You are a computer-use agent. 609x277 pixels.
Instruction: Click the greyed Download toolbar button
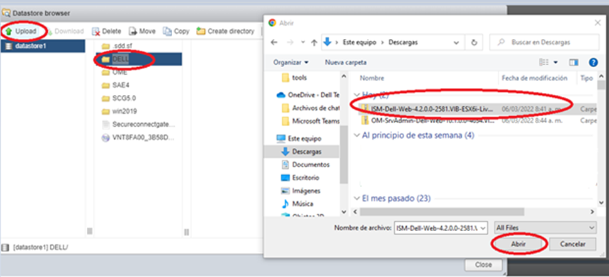click(65, 31)
